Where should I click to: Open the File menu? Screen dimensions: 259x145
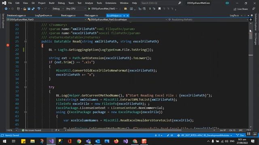[10, 3]
